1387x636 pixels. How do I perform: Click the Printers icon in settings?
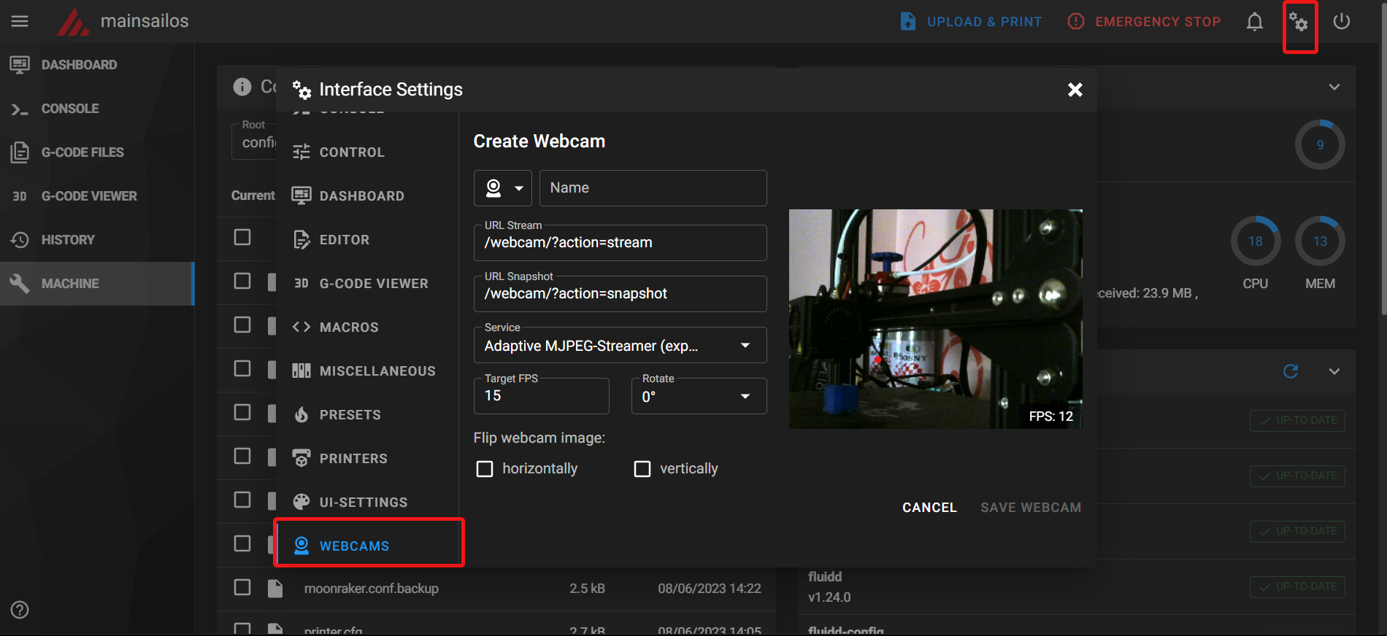(301, 458)
